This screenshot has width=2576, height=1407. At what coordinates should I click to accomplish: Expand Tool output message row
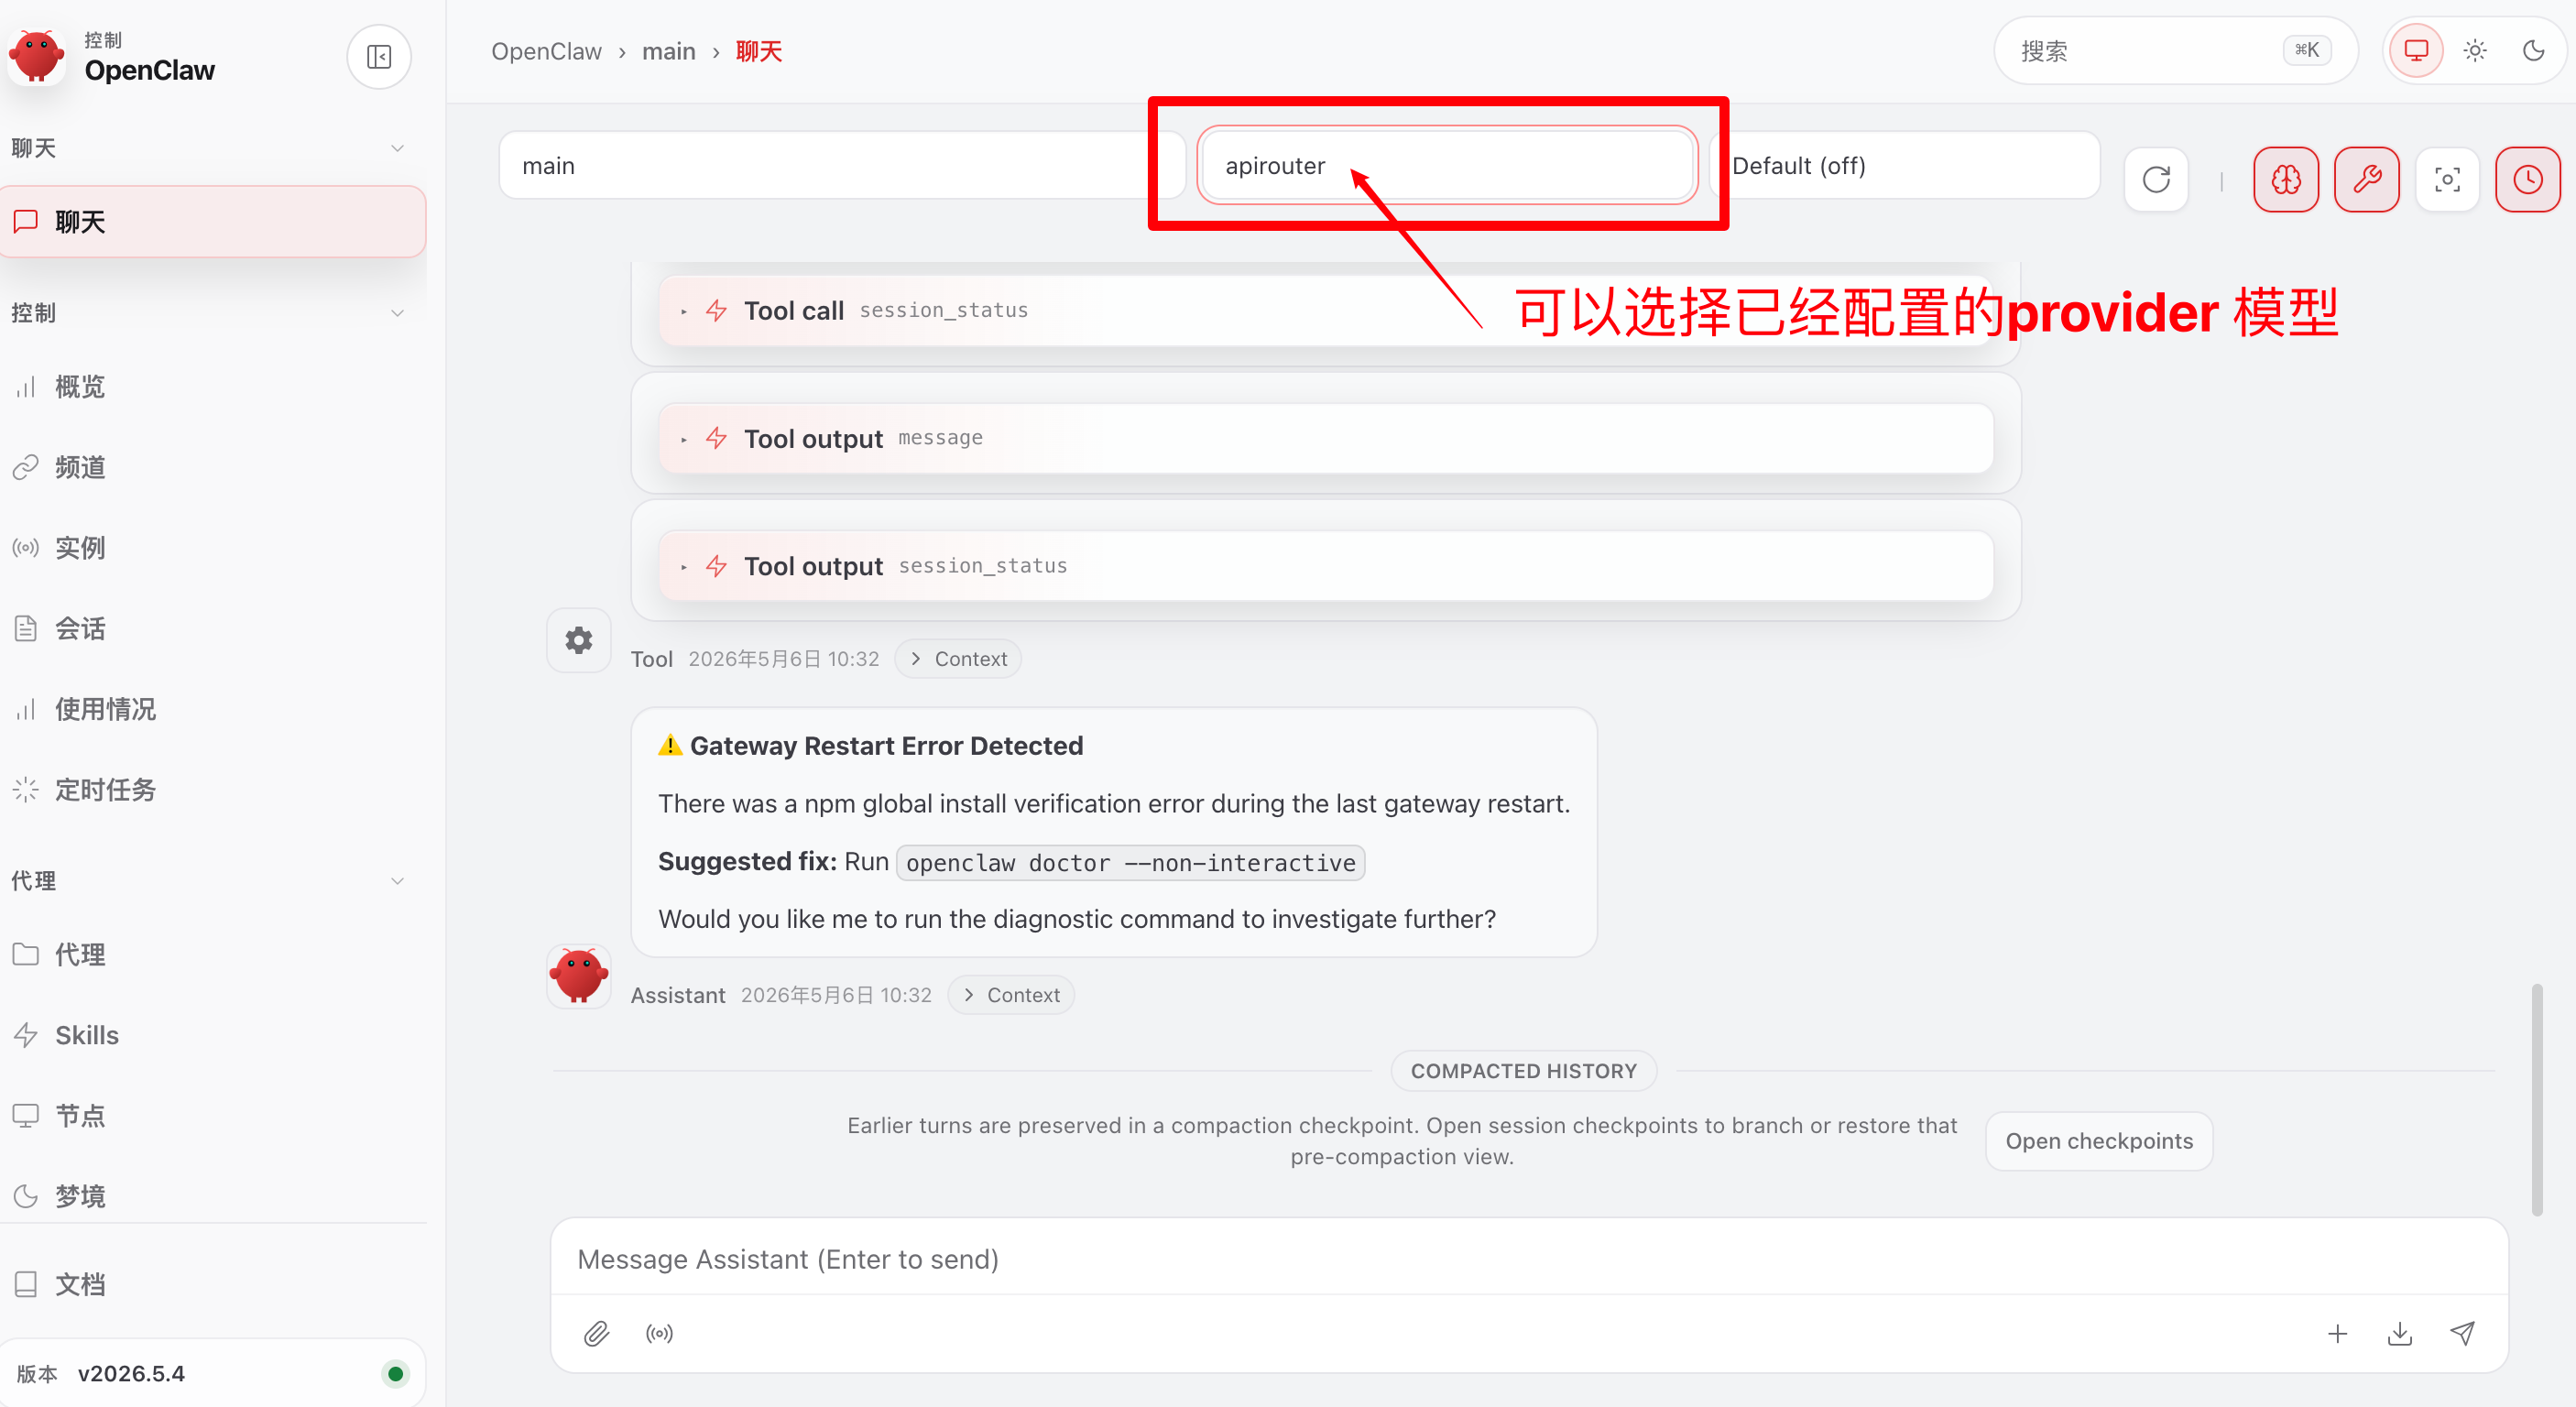pyautogui.click(x=1325, y=438)
